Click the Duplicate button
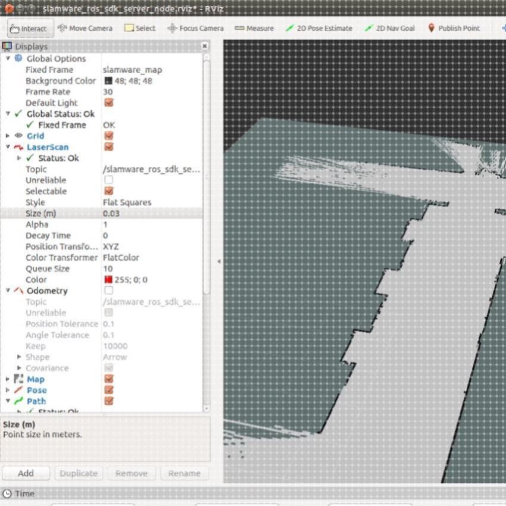The height and width of the screenshot is (506, 506). coord(79,473)
